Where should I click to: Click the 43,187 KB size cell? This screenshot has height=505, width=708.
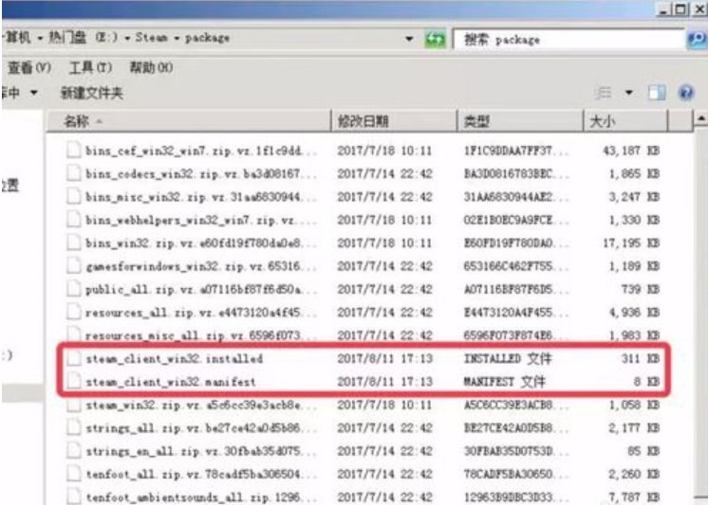coord(631,150)
